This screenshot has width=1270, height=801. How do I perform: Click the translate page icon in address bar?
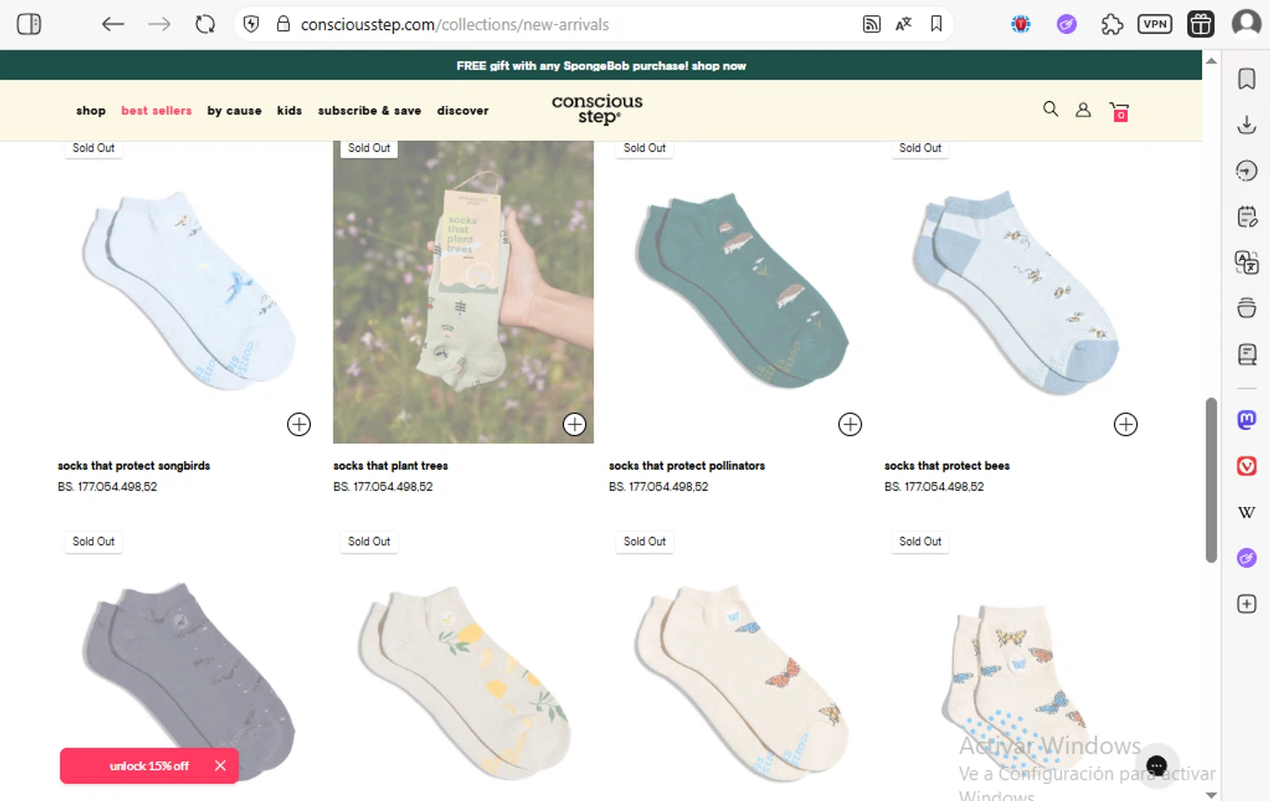(x=903, y=24)
